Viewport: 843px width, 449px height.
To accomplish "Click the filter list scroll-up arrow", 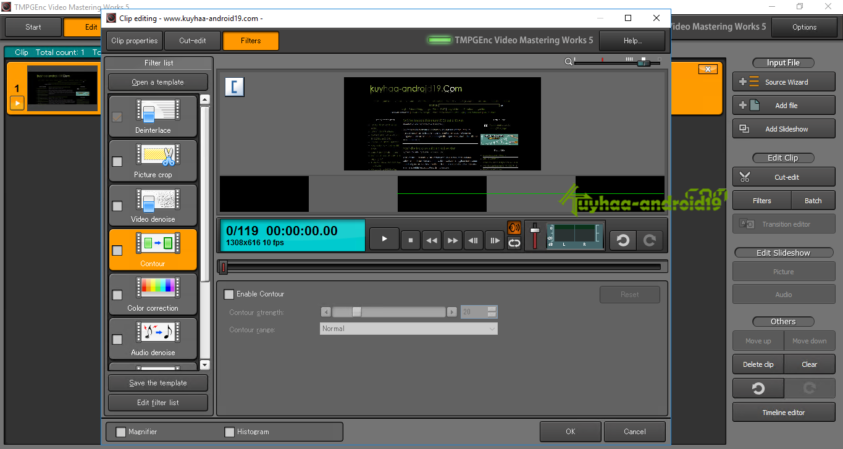I will [205, 99].
